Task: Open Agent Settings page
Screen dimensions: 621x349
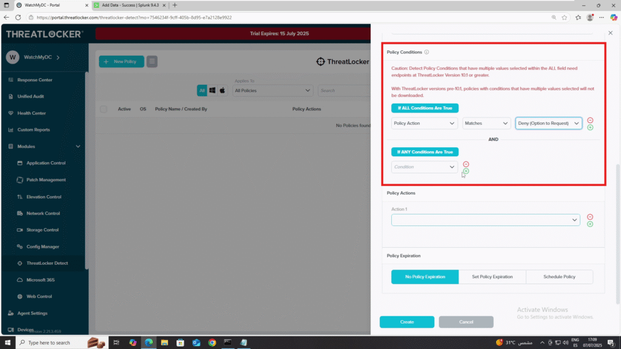Action: pos(32,313)
